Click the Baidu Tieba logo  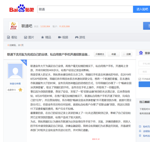click(x=22, y=8)
